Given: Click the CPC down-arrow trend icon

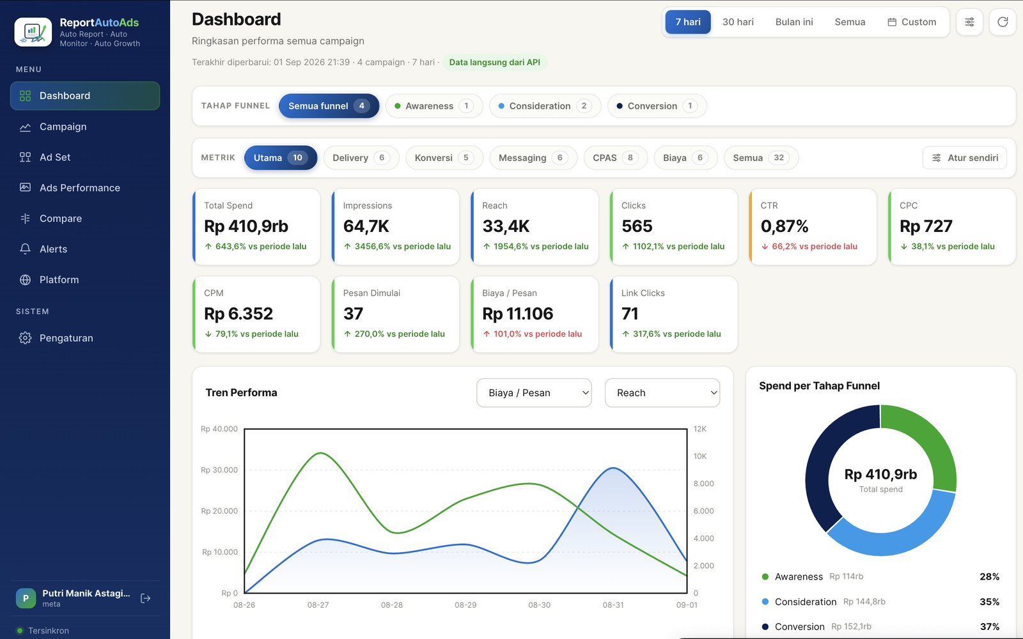Looking at the screenshot, I should (904, 246).
